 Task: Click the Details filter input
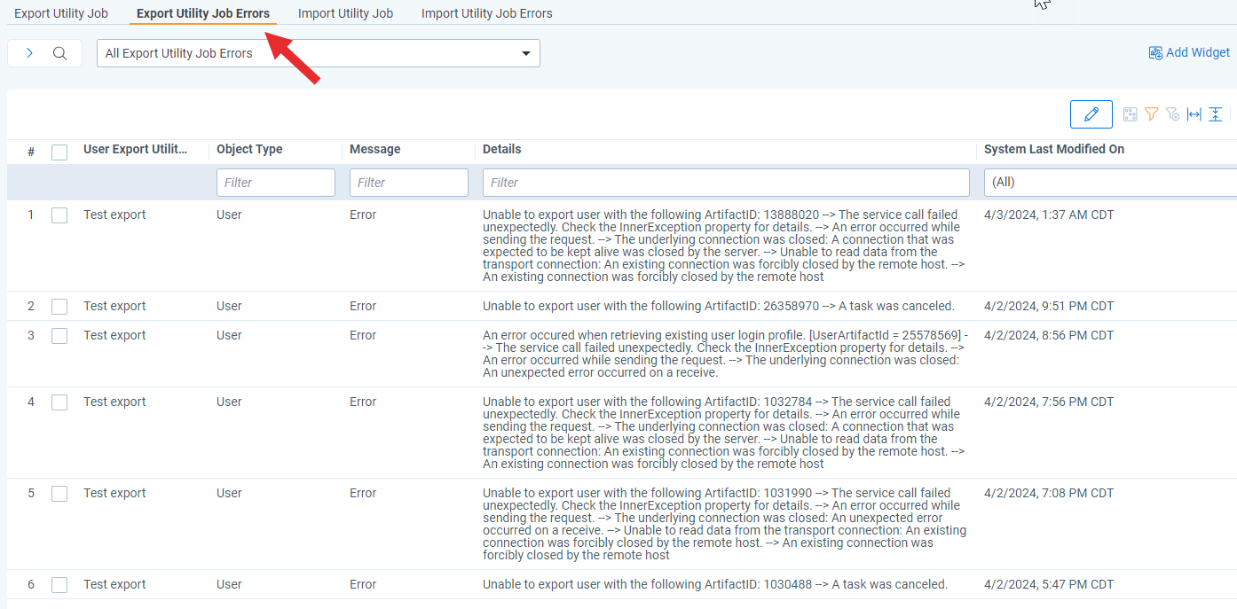tap(726, 183)
